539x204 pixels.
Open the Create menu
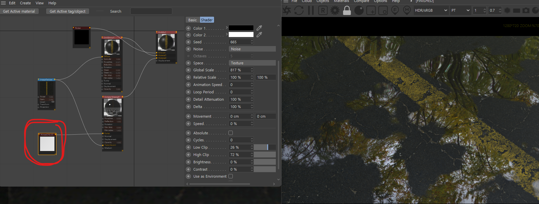coord(25,3)
